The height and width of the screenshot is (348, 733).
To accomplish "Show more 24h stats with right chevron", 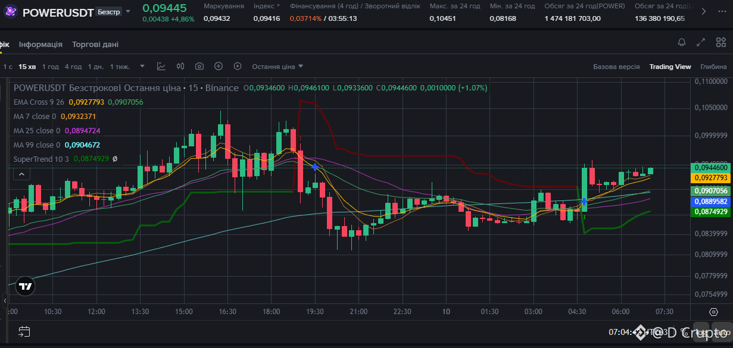I will coord(704,11).
